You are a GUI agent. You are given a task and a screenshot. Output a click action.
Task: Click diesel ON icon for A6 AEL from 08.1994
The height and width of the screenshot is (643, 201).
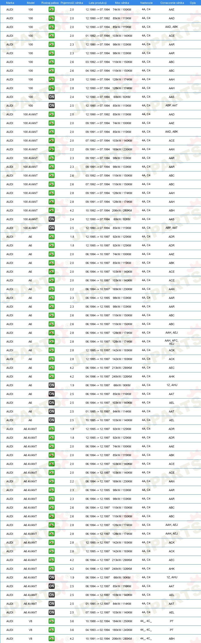pos(51,403)
